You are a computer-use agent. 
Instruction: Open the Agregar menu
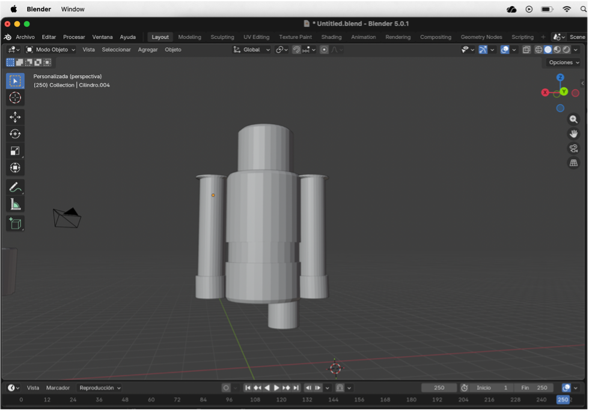pyautogui.click(x=148, y=50)
